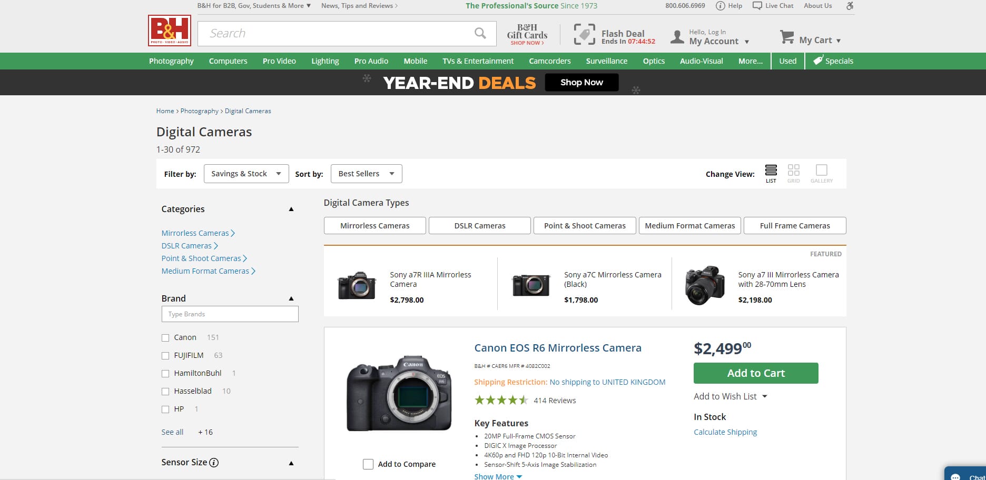
Task: Select the Point & Shoot Cameras button
Action: coord(585,225)
